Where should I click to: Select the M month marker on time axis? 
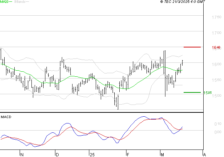[x=162, y=155]
